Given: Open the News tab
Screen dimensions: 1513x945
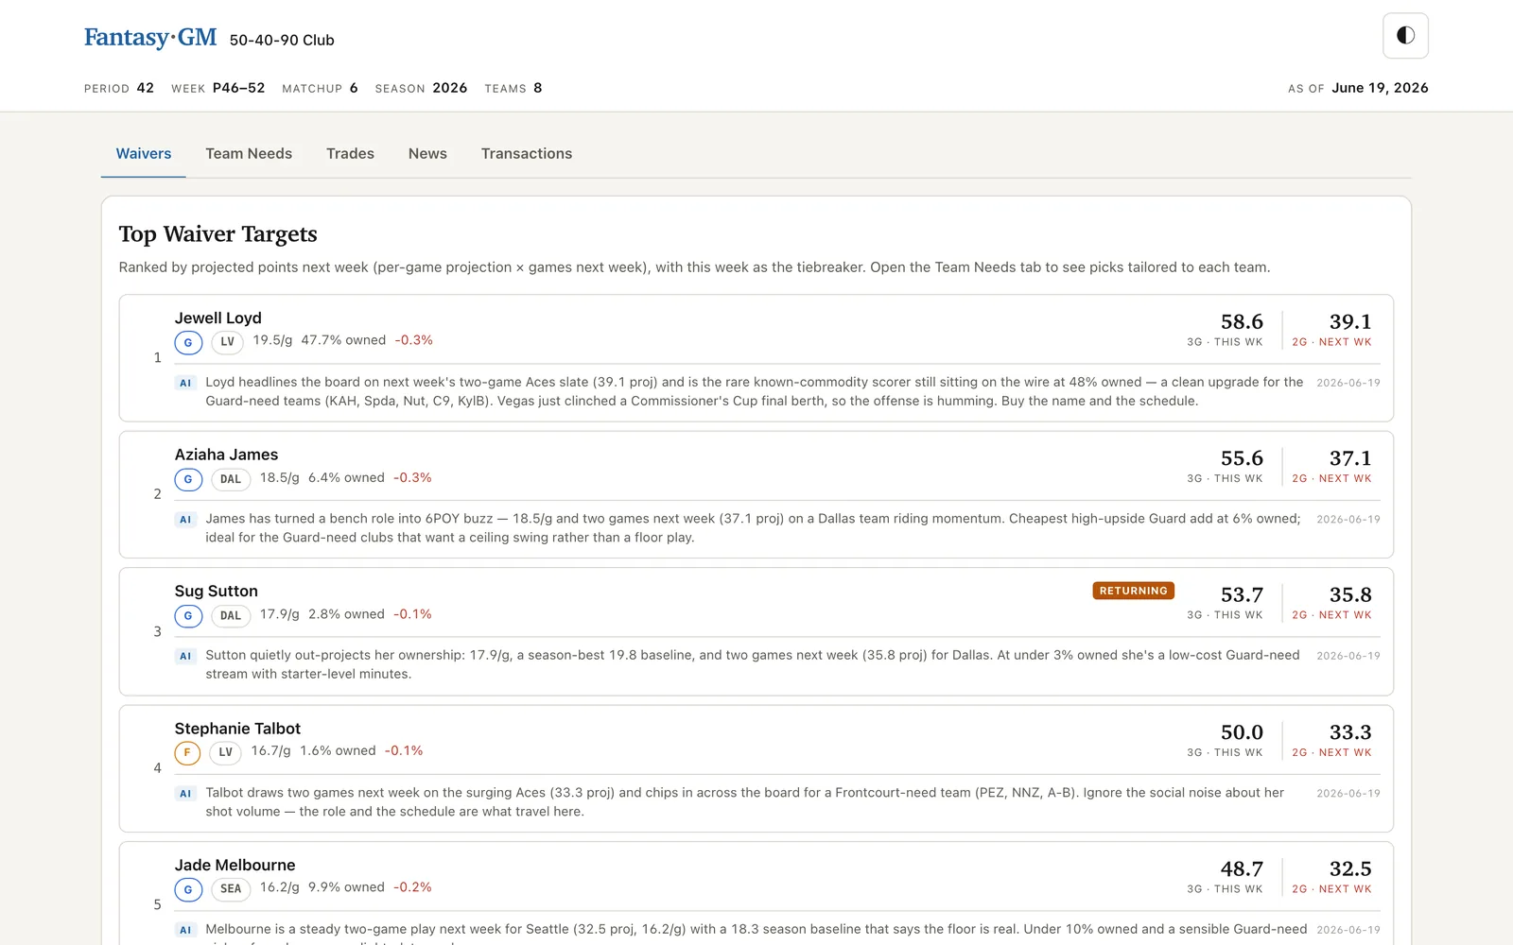Looking at the screenshot, I should 427,153.
